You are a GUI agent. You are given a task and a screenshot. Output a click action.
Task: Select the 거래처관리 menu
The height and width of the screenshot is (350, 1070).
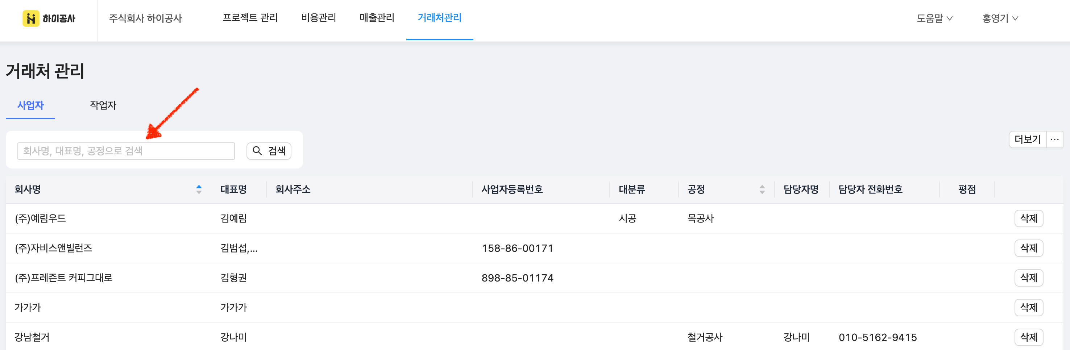pos(439,17)
